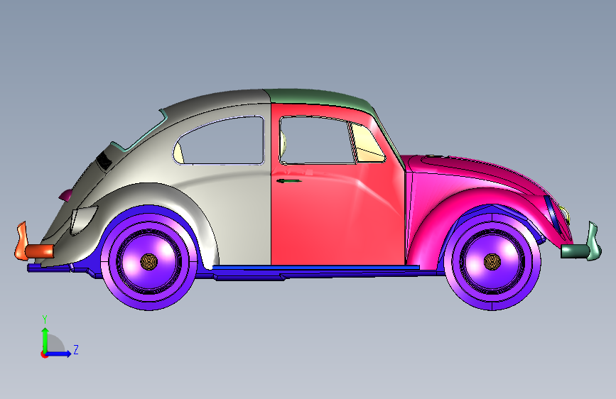The height and width of the screenshot is (399, 616).
Task: Click the door handle on the red door
Action: pos(288,181)
